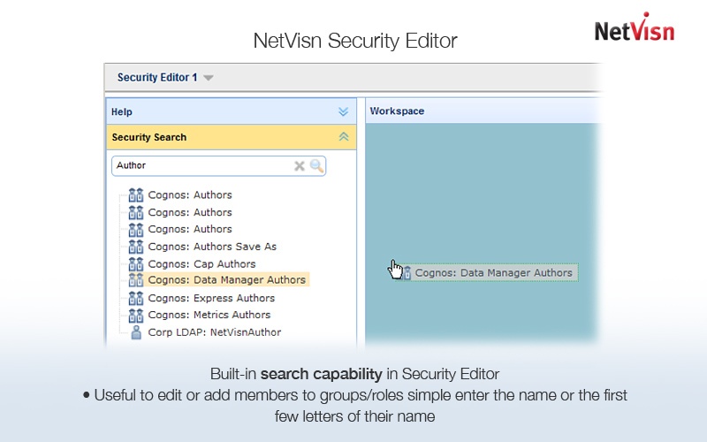Viewport: 707px width, 442px height.
Task: Select Corp LDAP: NetVisnAuthor
Action: 215,332
